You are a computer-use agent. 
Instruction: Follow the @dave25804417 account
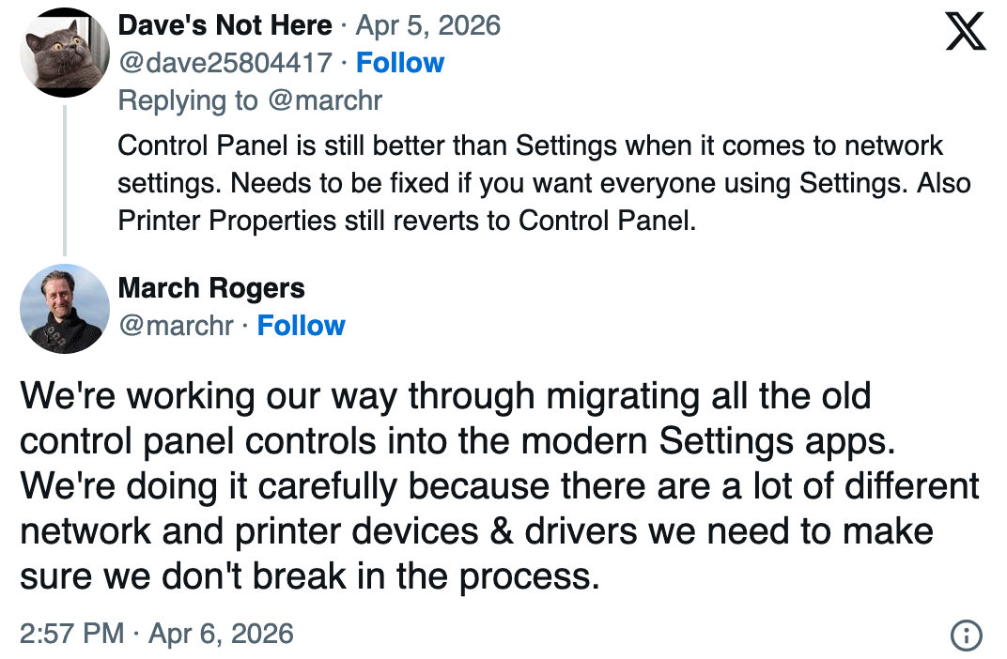pos(400,63)
